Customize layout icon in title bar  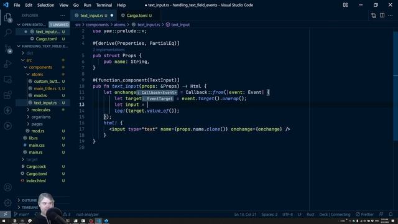(x=346, y=5)
